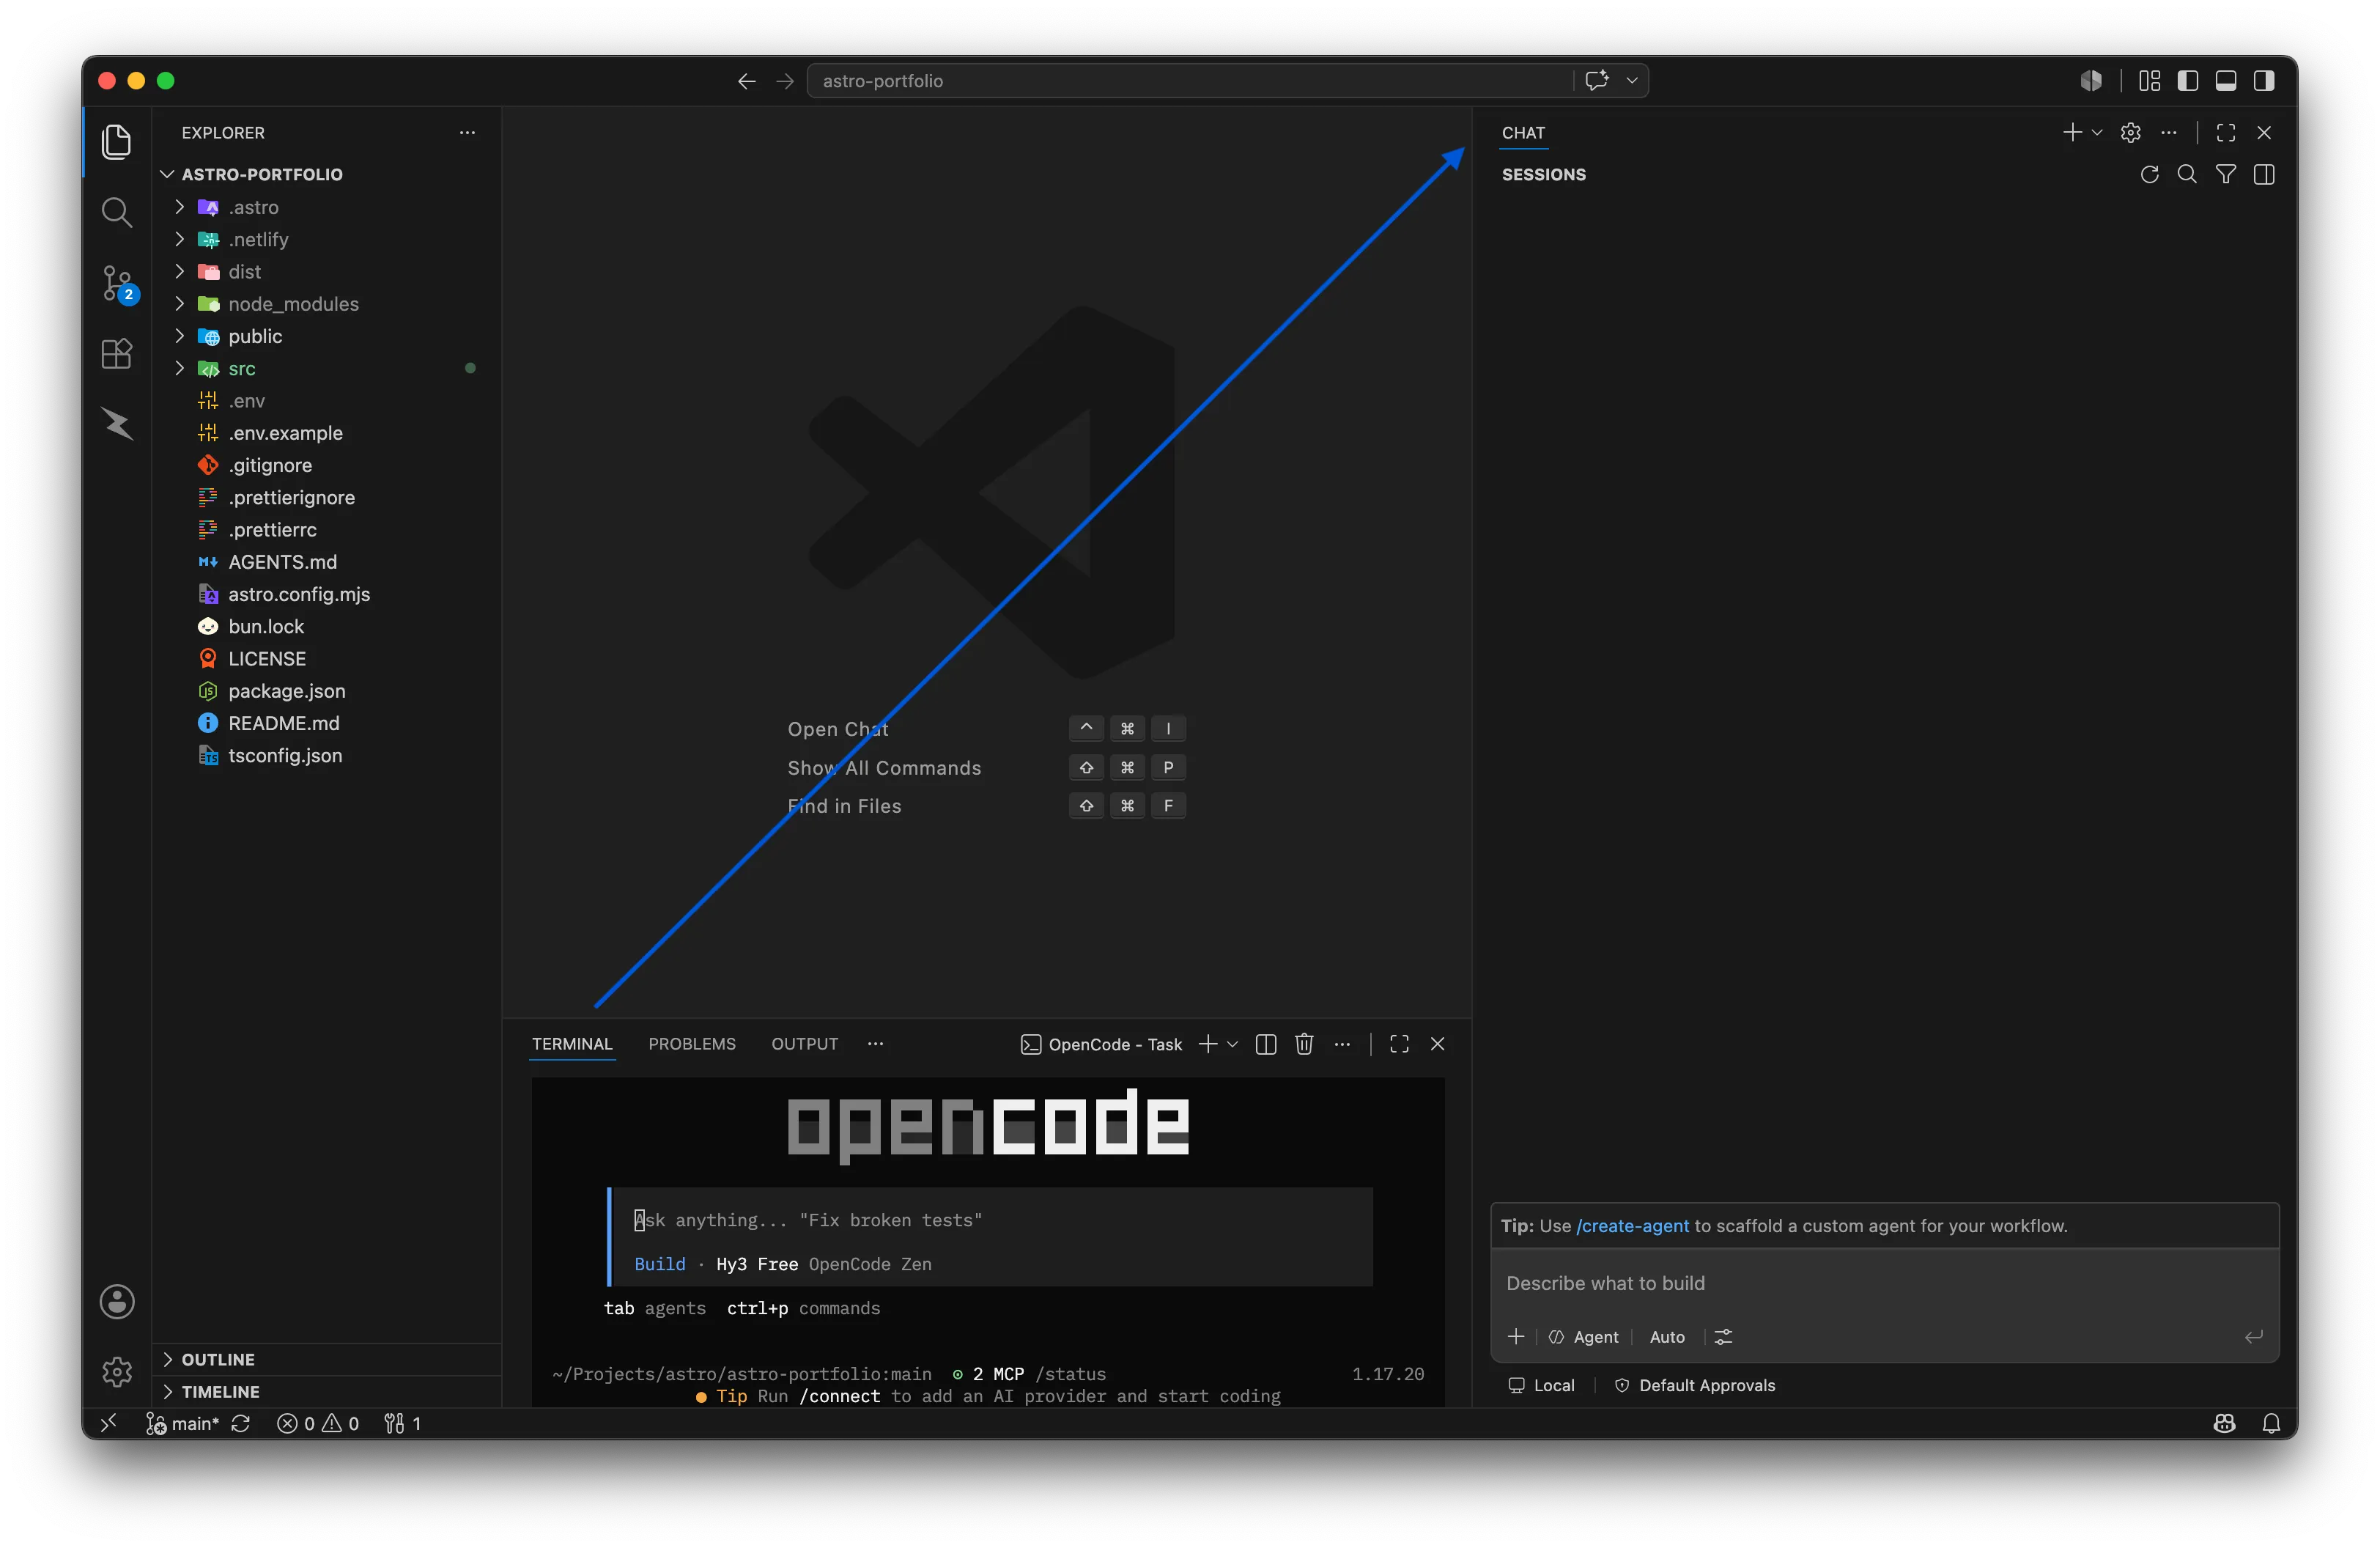
Task: Switch to the OUTPUT tab
Action: pos(804,1043)
